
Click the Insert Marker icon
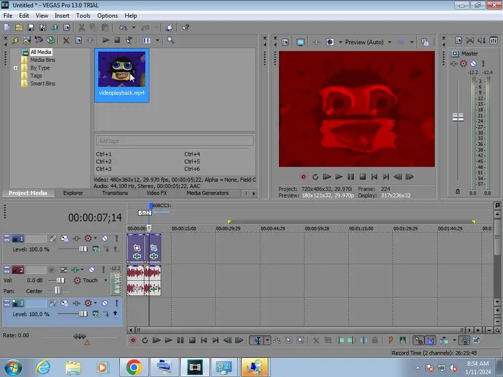point(391,341)
